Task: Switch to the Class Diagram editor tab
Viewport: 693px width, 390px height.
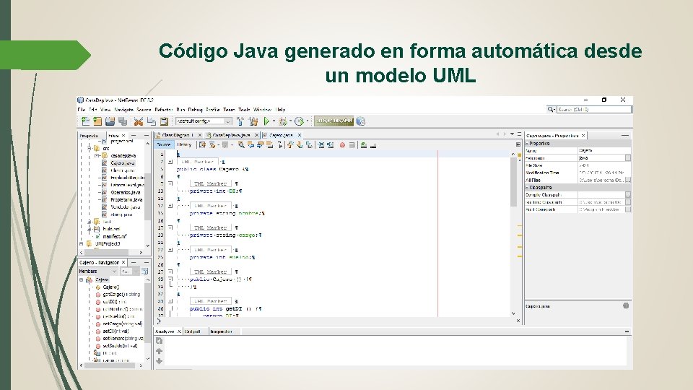Action: tap(178, 135)
